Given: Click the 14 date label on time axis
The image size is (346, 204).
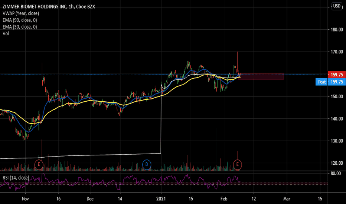Looking at the screenshot, I should click(120, 199).
